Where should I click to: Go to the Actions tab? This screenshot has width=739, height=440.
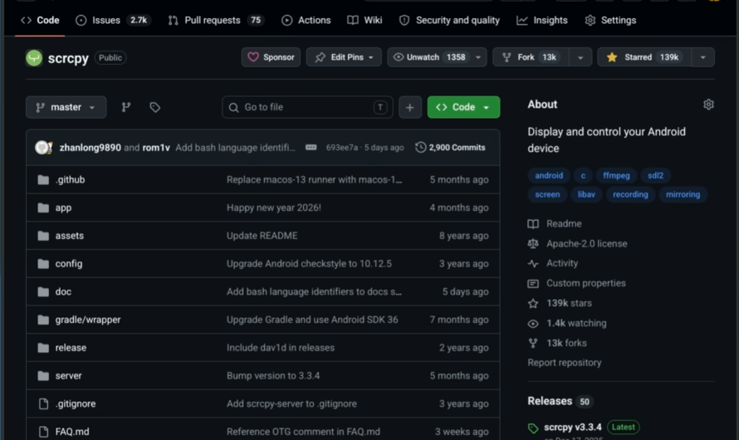306,20
